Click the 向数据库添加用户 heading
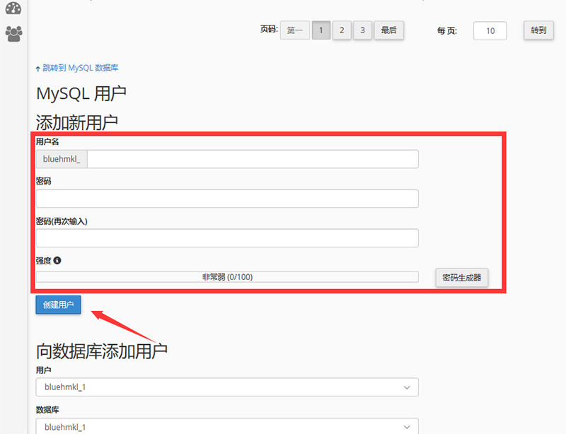The image size is (566, 434). point(102,351)
